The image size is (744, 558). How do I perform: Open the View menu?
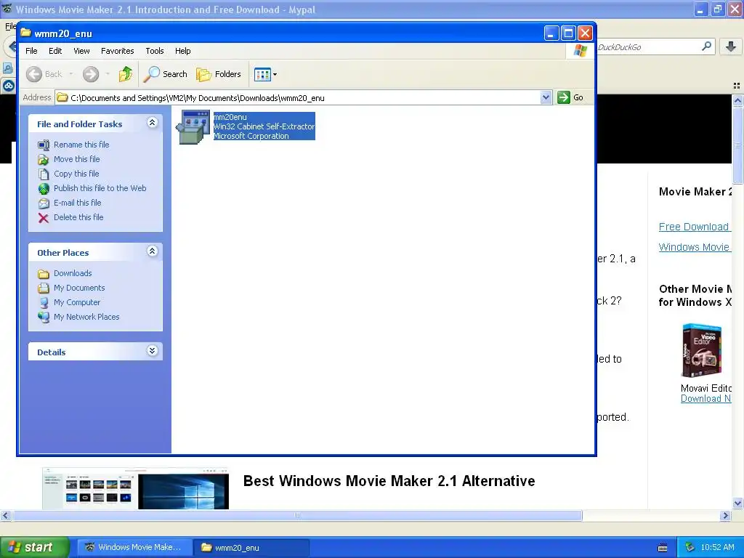tap(81, 51)
